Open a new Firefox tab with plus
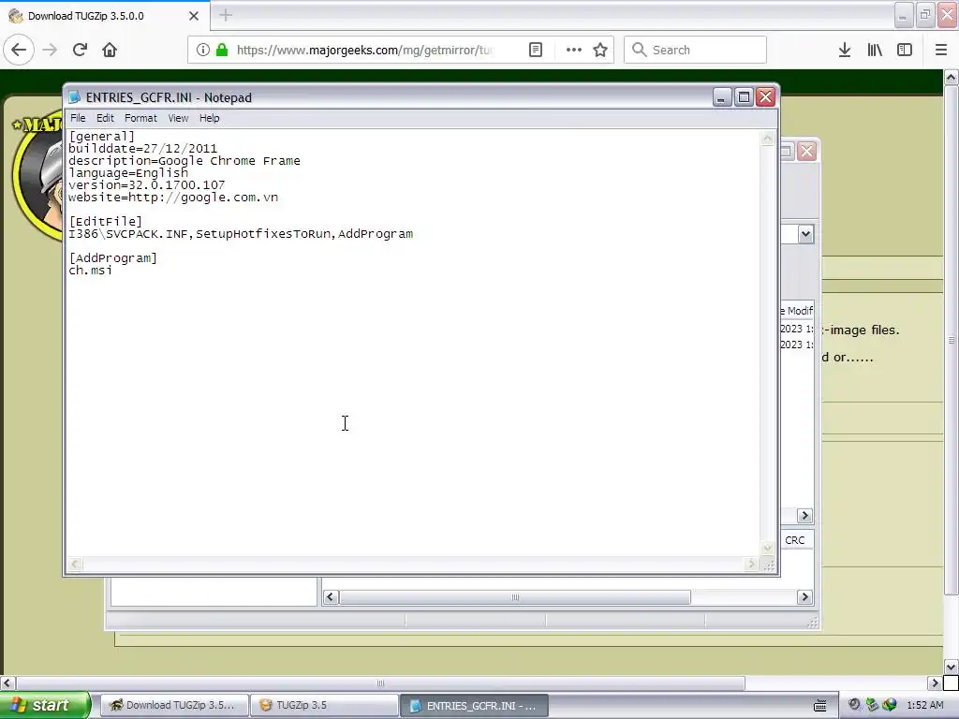Image resolution: width=959 pixels, height=719 pixels. 226,15
